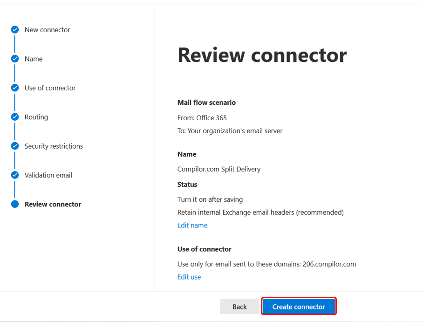Open the Validation email step
Image resolution: width=423 pixels, height=322 pixels.
point(48,175)
